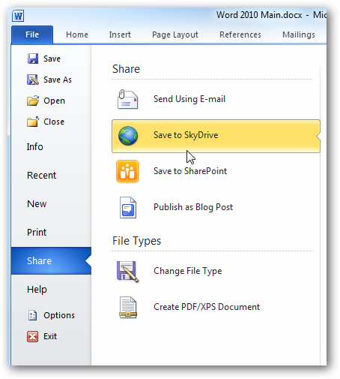This screenshot has height=379, width=340.
Task: Click the Close folder icon
Action: pyautogui.click(x=33, y=122)
